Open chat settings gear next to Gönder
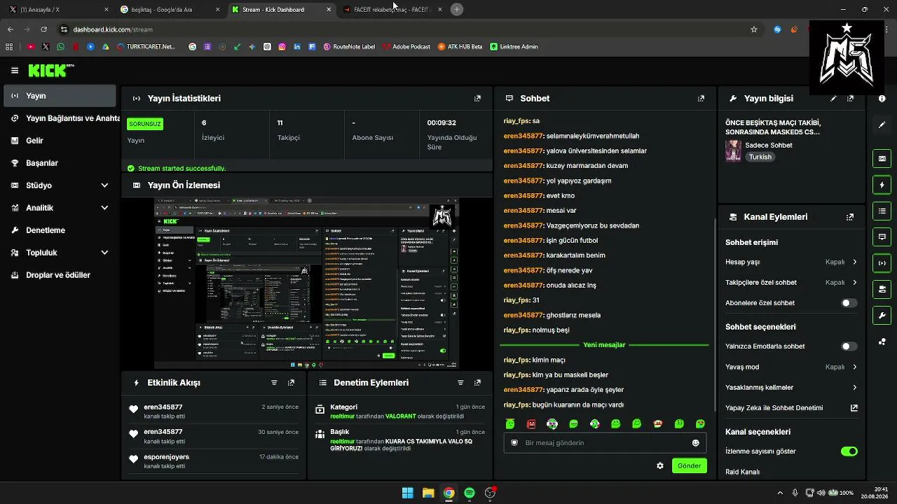This screenshot has height=504, width=897. [x=659, y=465]
